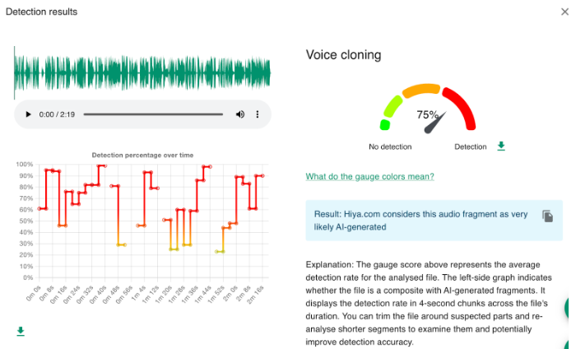Download the voice cloning gauge image
Image resolution: width=576 pixels, height=349 pixels.
click(501, 147)
